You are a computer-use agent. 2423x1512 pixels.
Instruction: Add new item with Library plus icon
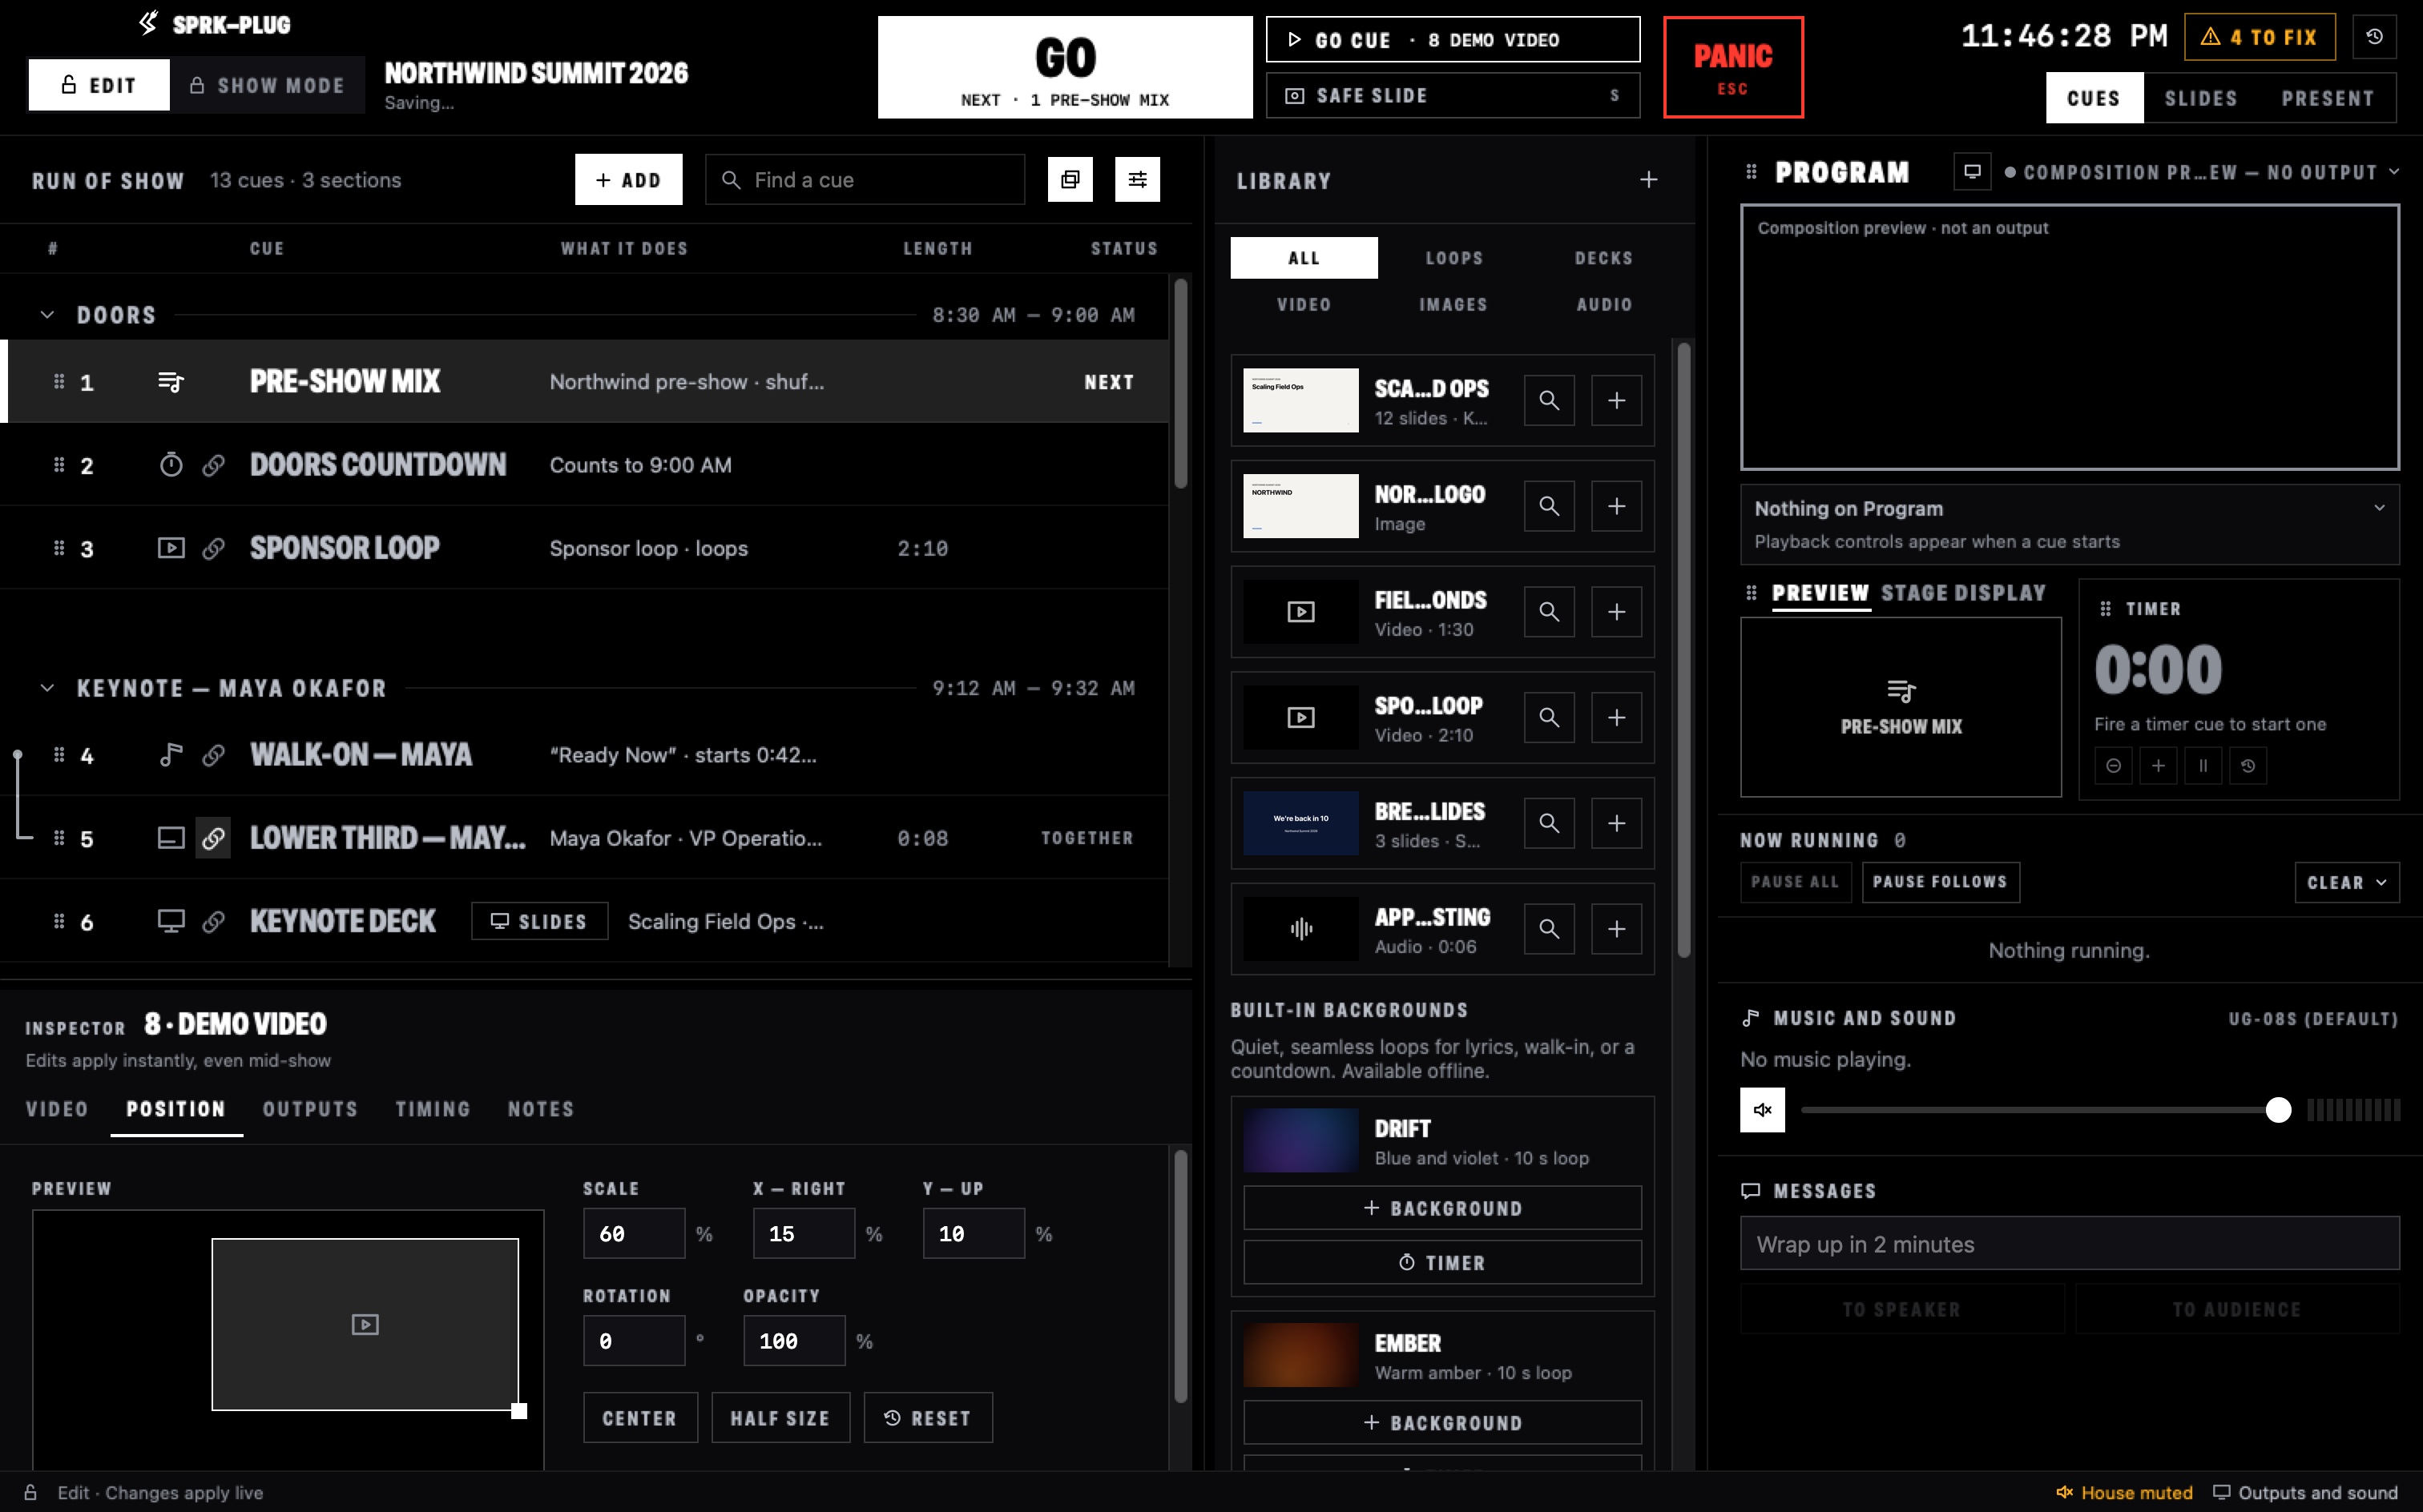click(x=1649, y=180)
